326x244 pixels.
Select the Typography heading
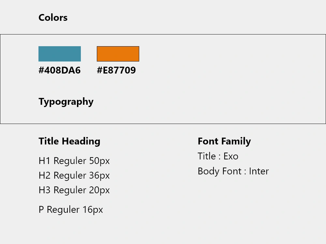[66, 102]
